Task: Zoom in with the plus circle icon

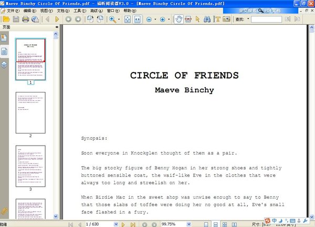Action: click(163, 19)
